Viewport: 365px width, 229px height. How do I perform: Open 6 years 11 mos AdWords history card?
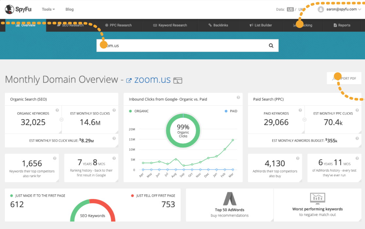(334, 168)
